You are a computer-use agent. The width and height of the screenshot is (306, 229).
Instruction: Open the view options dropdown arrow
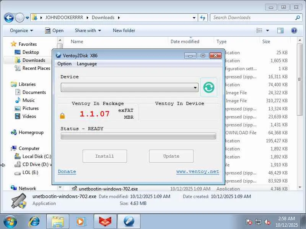click(x=267, y=31)
